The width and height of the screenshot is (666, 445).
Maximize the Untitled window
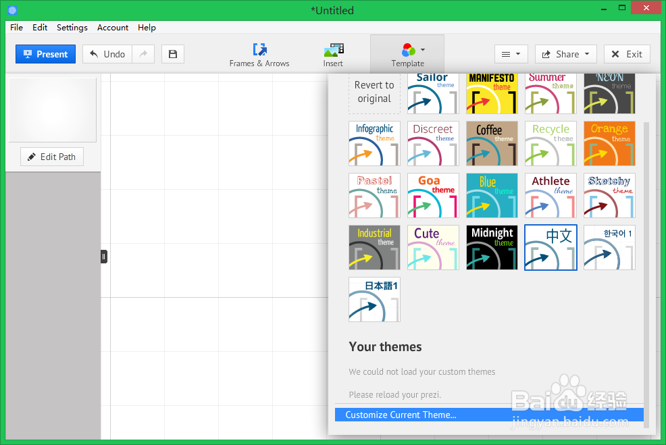coord(622,7)
